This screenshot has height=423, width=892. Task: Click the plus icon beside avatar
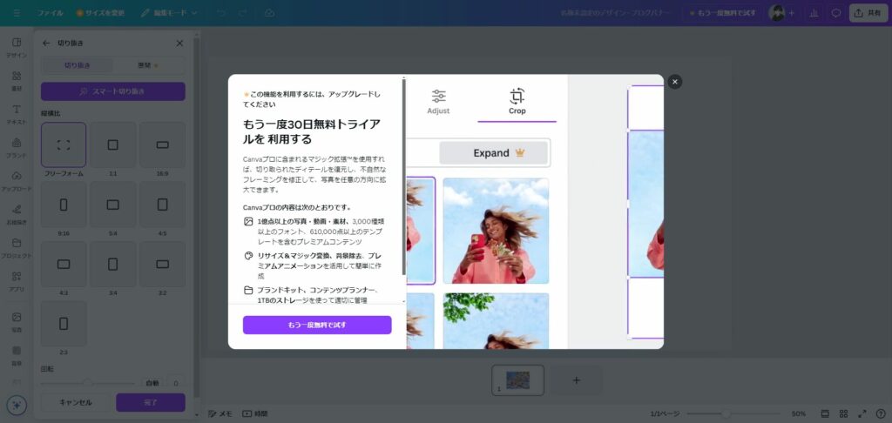(791, 12)
